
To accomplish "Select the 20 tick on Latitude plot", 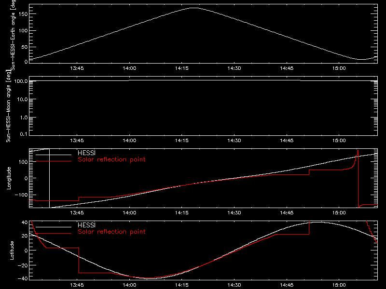I will [x=25, y=236].
